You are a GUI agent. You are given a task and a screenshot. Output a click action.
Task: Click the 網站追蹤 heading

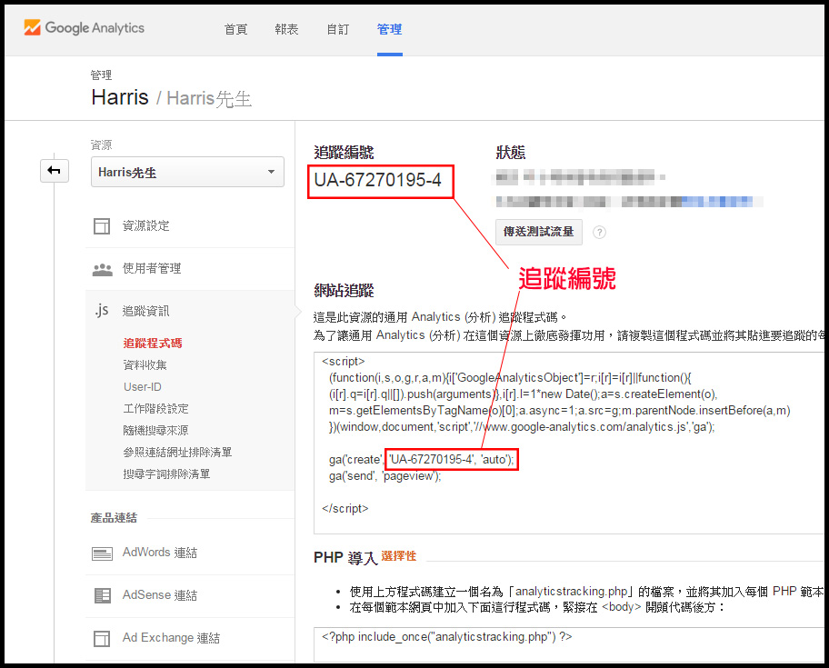[345, 291]
